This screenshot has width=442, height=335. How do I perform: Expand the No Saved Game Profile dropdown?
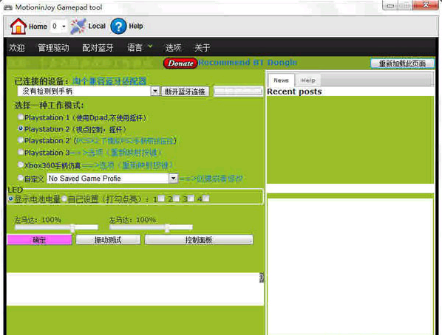[174, 178]
